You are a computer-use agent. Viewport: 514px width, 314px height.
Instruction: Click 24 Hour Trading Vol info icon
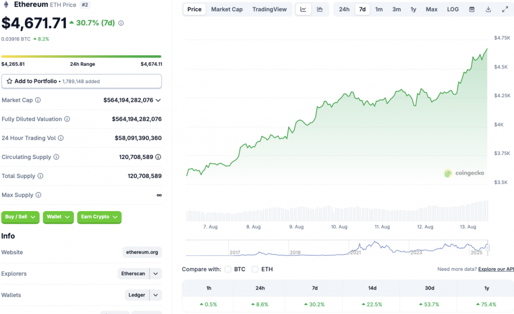point(61,138)
